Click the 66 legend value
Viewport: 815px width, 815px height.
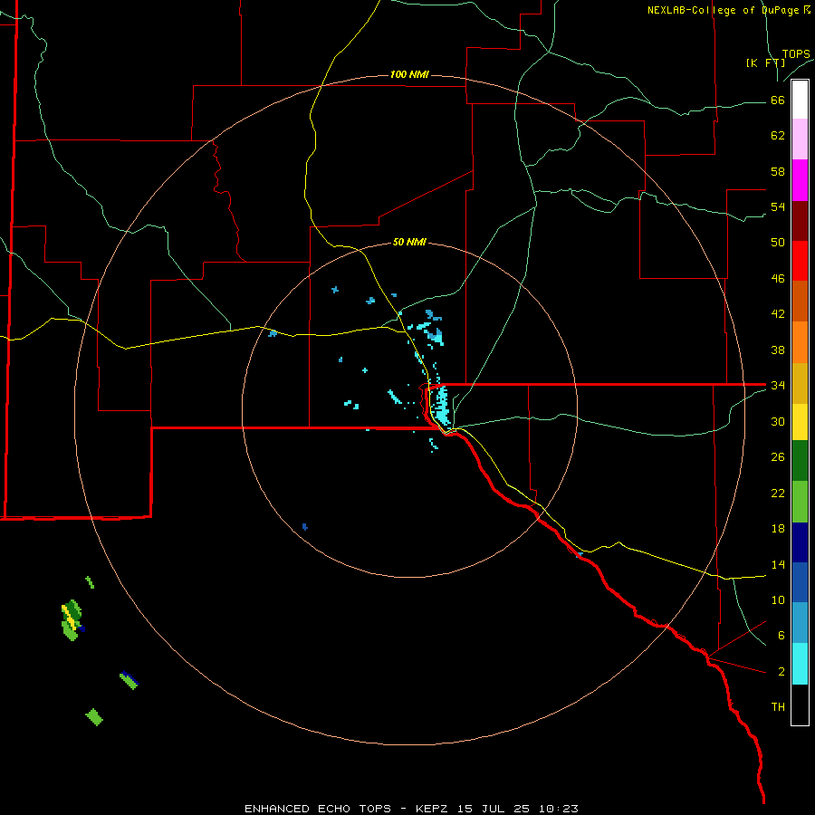778,100
